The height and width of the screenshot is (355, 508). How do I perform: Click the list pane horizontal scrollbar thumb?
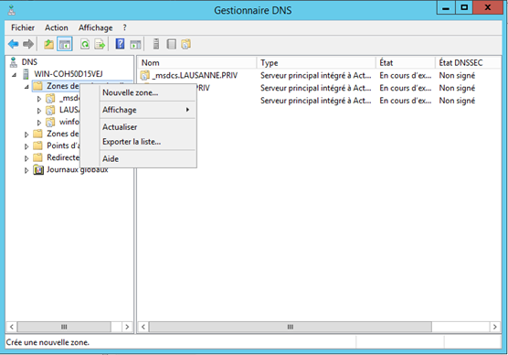291,327
